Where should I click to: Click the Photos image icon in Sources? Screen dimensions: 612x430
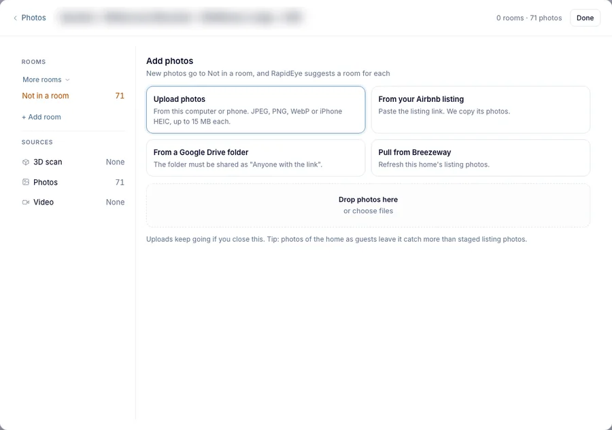(26, 182)
